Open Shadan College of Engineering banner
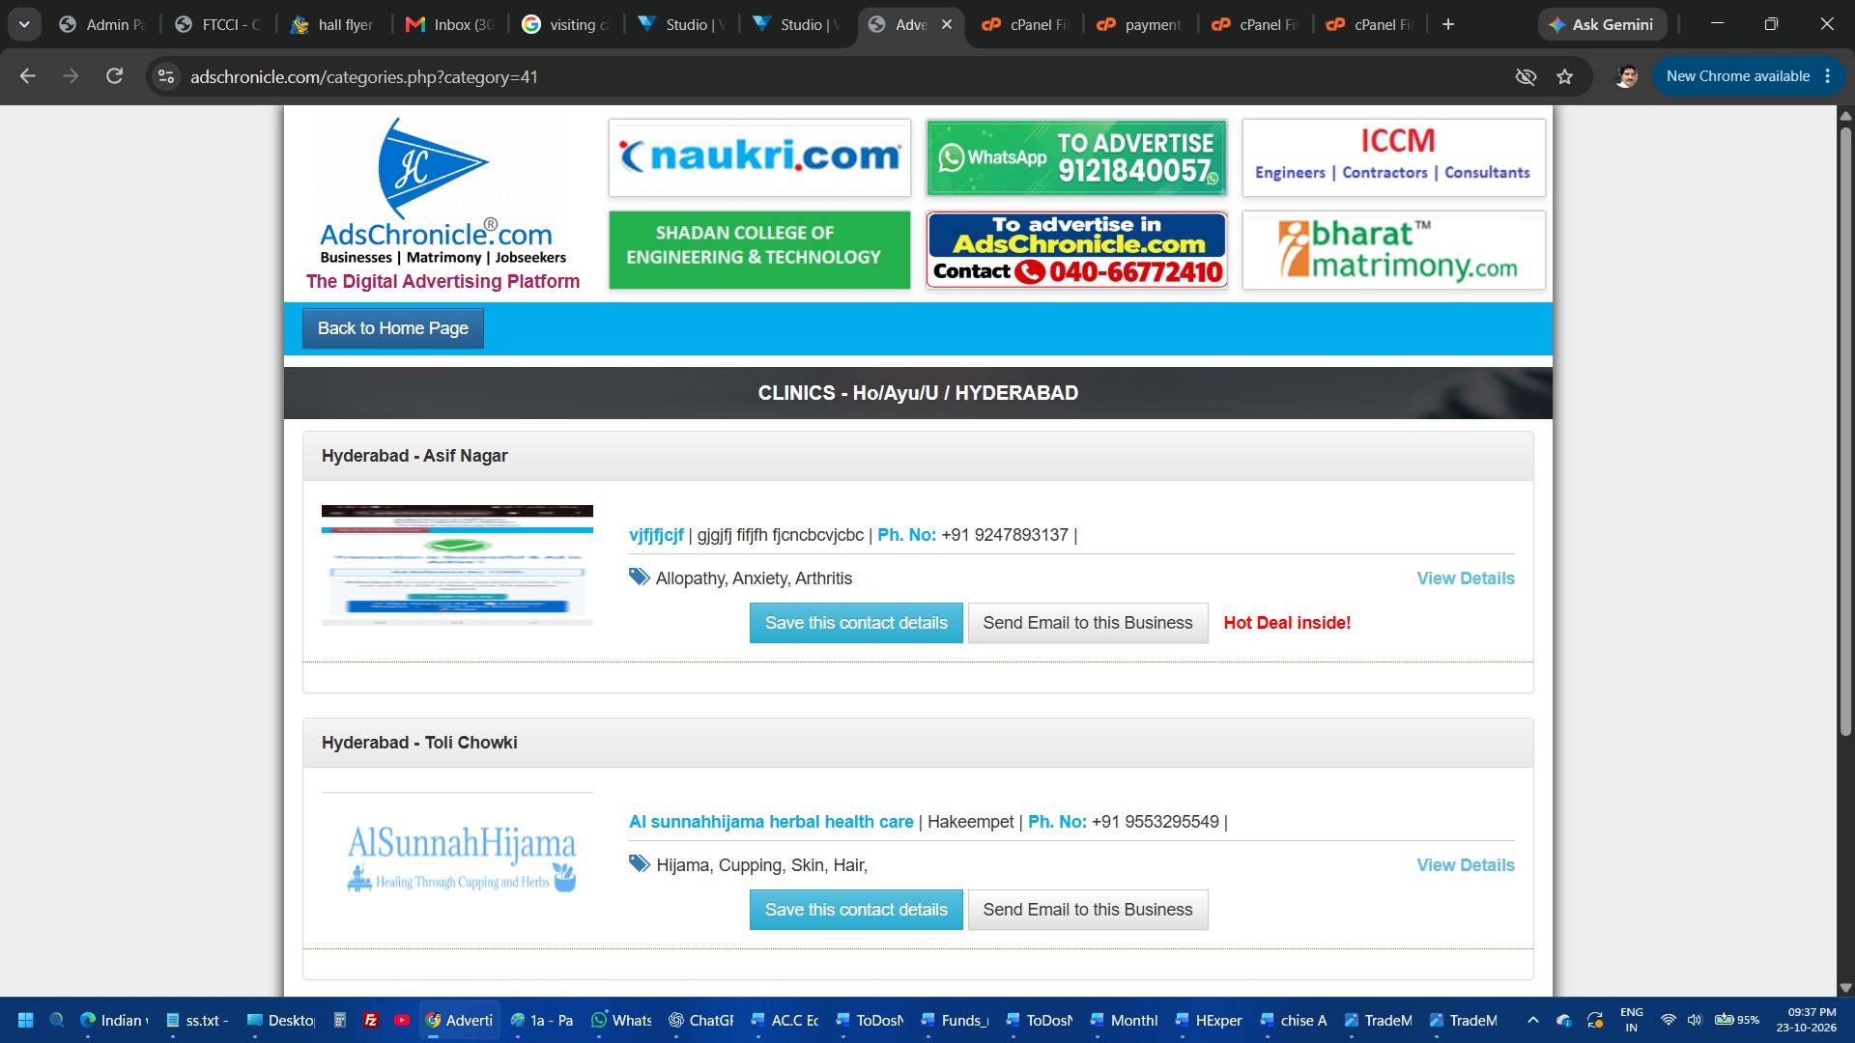 pyautogui.click(x=759, y=250)
